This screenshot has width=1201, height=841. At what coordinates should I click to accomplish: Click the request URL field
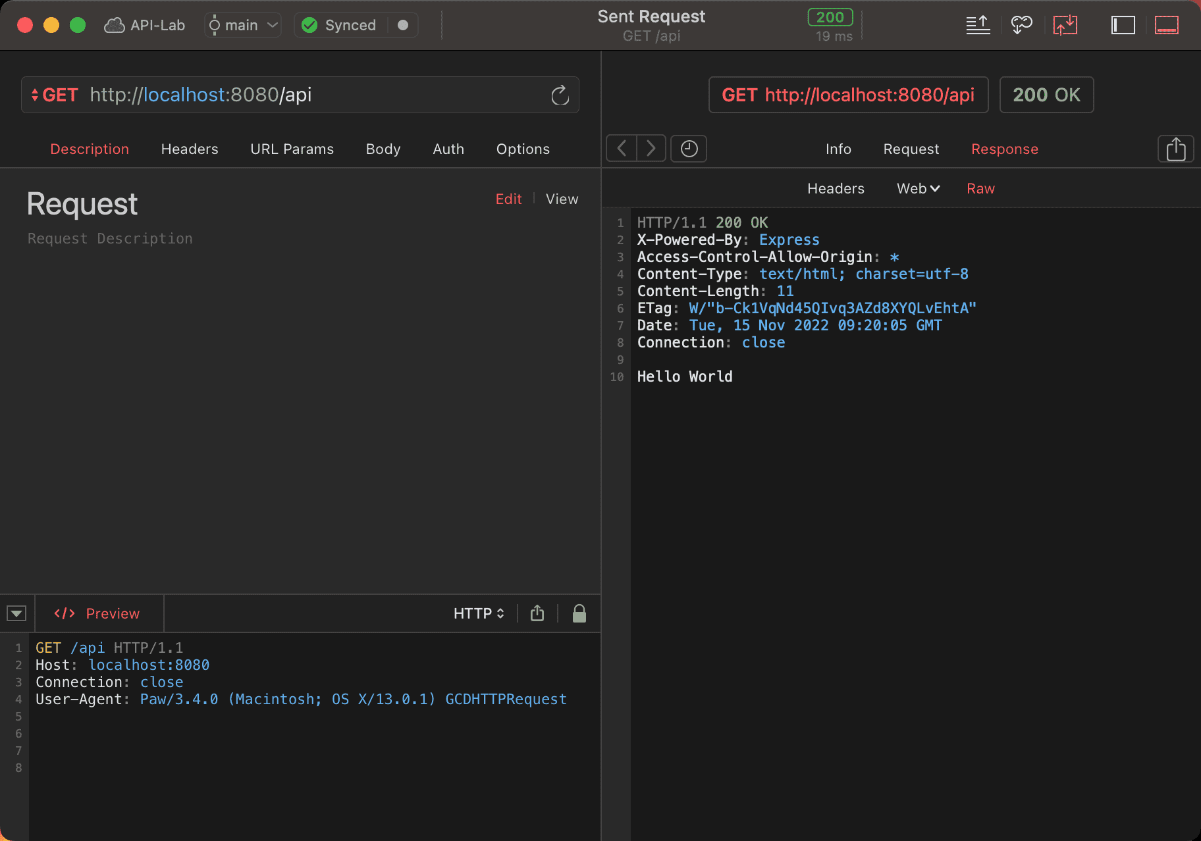300,95
